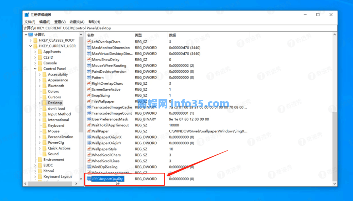Select the Desktop folder icon in tree

click(x=45, y=103)
